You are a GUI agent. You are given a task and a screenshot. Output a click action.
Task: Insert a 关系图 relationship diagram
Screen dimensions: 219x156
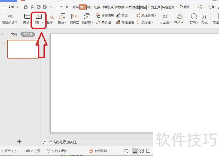click(103, 22)
